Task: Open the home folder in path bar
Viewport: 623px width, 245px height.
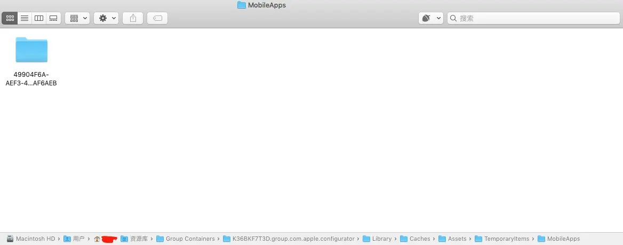Action: tap(105, 239)
